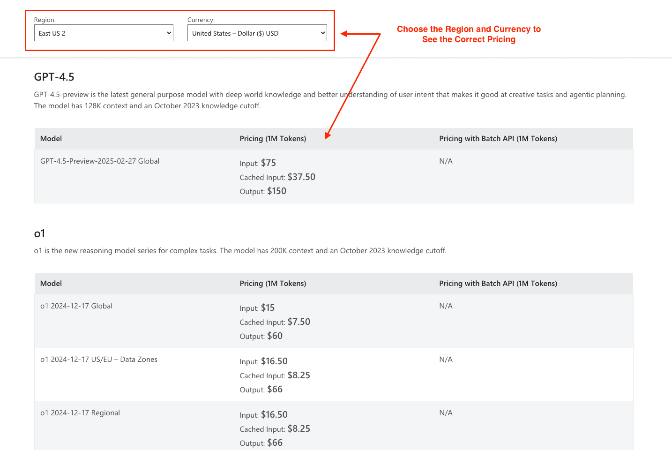This screenshot has width=672, height=450.
Task: Click the "Region:" label
Action: click(45, 20)
